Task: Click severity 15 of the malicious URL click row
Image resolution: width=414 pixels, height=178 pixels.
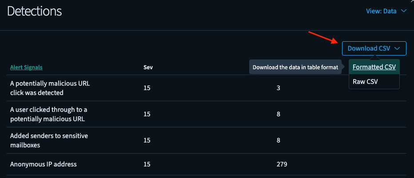Action: [147, 88]
